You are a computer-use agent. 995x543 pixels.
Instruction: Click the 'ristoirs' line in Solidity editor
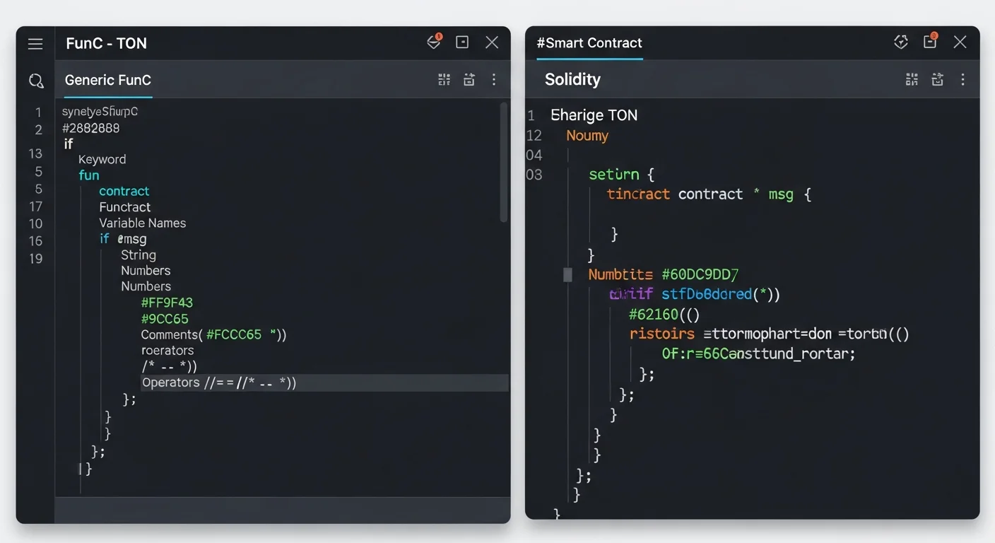coord(769,334)
